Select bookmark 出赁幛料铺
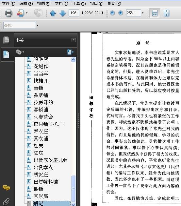Screen dimensions: 181x206 [46, 182]
